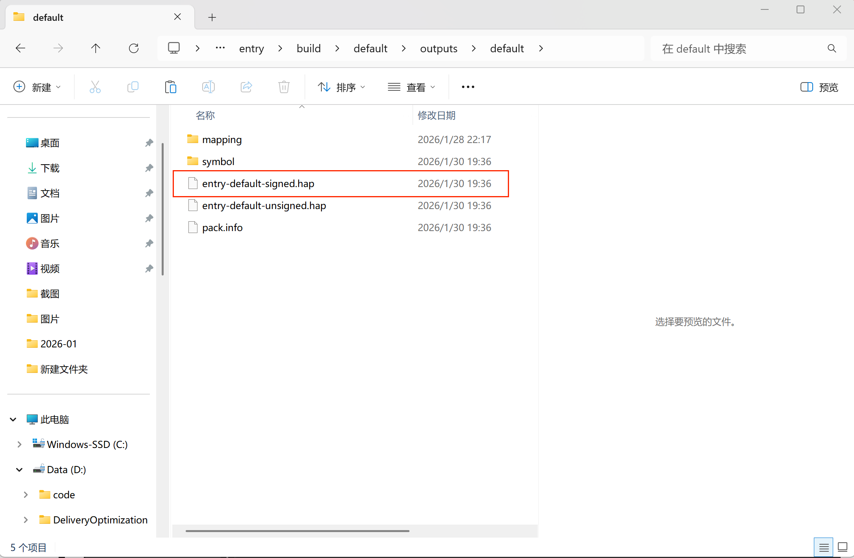Click the Share icon in toolbar
Image resolution: width=854 pixels, height=558 pixels.
(246, 87)
